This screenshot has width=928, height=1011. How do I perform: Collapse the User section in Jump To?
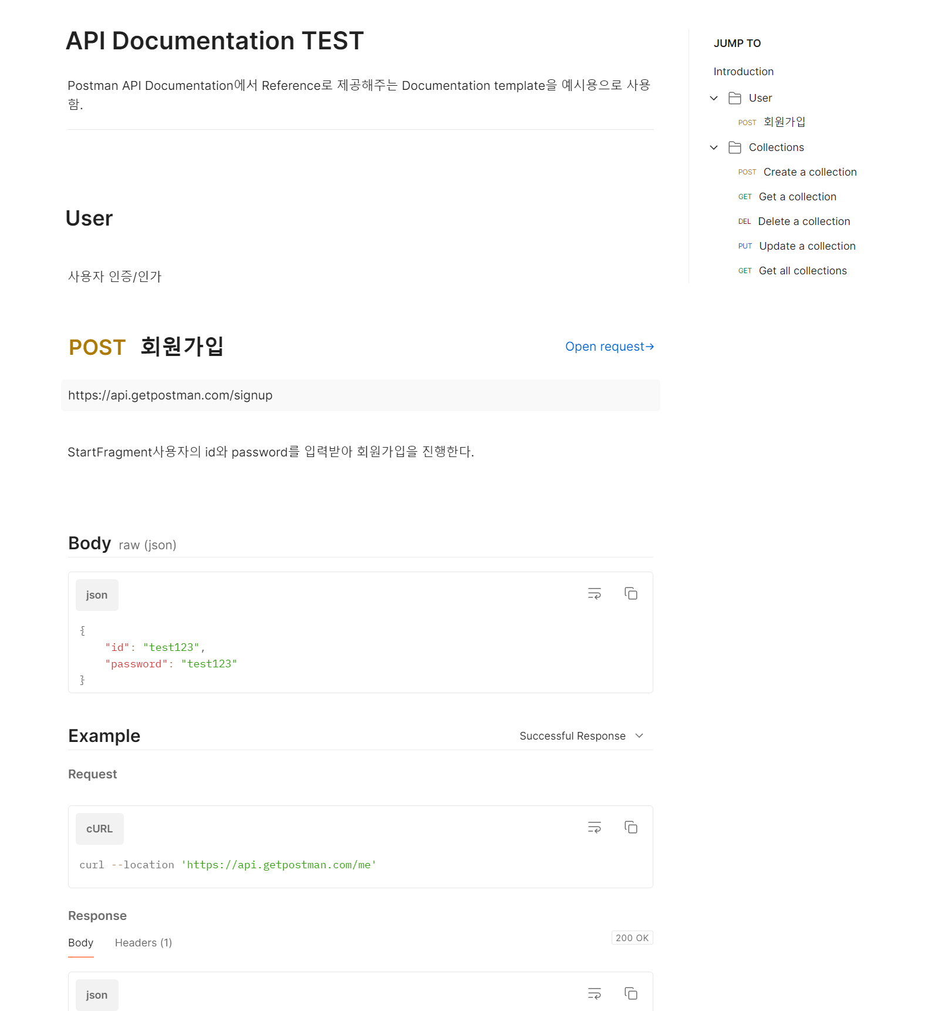(x=713, y=98)
